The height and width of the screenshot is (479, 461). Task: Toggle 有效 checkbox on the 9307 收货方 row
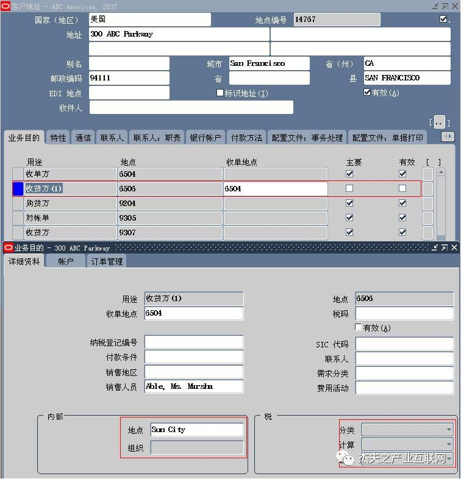pyautogui.click(x=402, y=232)
